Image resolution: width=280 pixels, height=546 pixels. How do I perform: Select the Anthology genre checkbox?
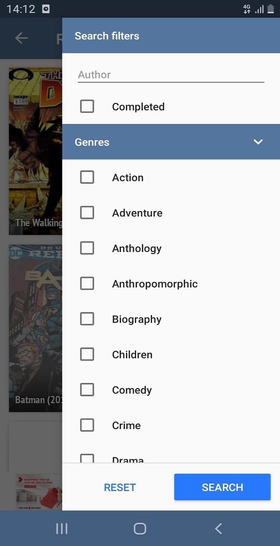[x=87, y=248]
